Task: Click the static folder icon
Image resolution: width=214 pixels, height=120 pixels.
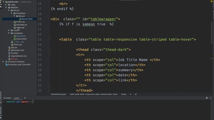Action: pos(12,30)
